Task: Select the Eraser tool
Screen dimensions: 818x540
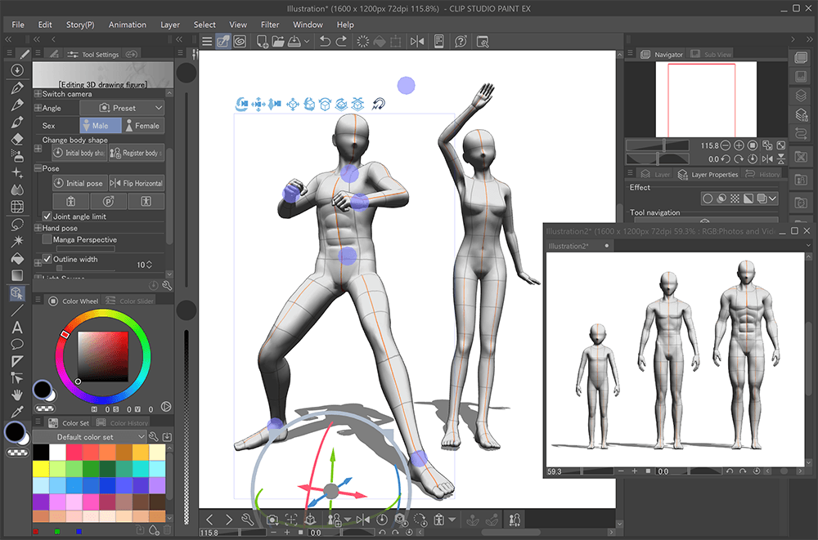Action: point(16,139)
